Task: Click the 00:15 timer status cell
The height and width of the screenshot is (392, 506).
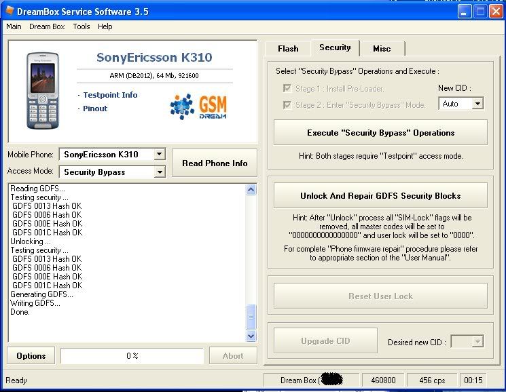Action: coord(473,380)
